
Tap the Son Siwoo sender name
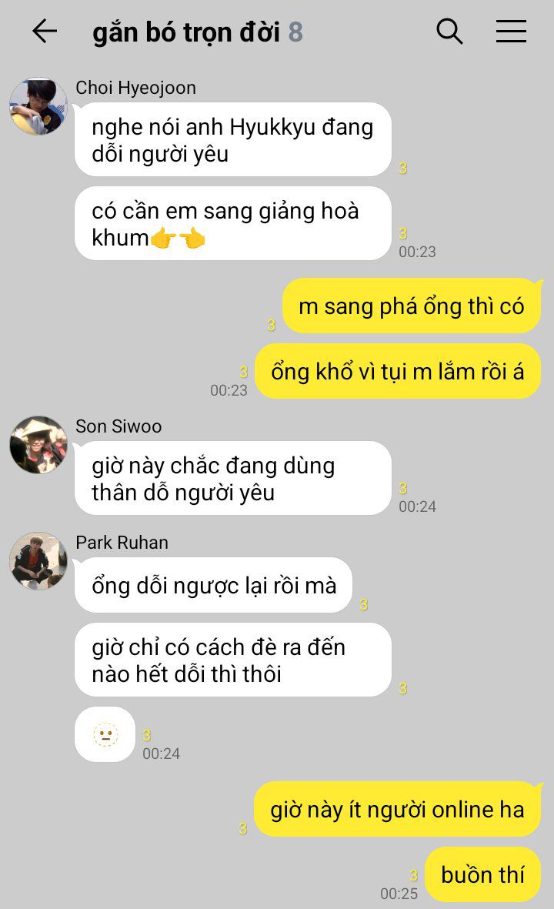(x=118, y=426)
